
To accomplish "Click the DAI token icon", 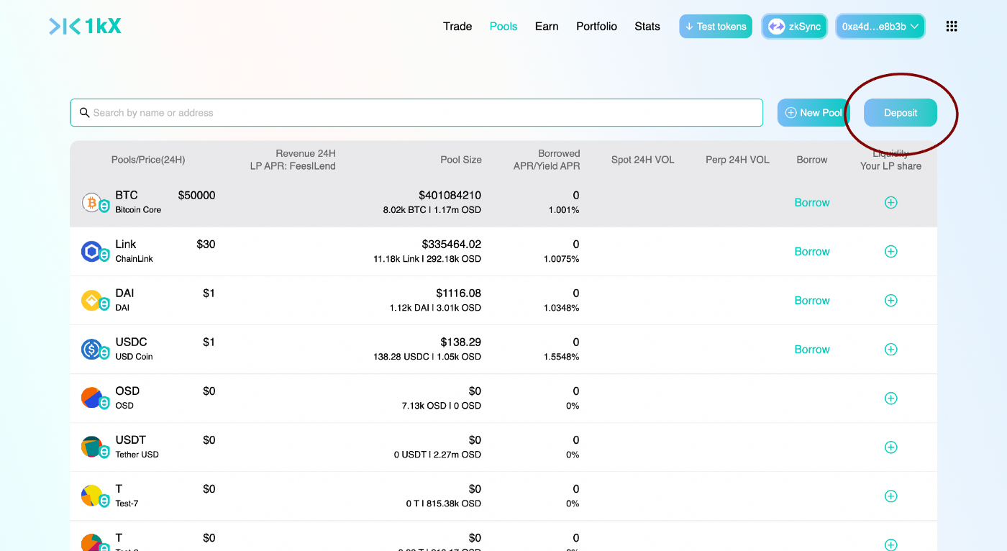I will 91,301.
